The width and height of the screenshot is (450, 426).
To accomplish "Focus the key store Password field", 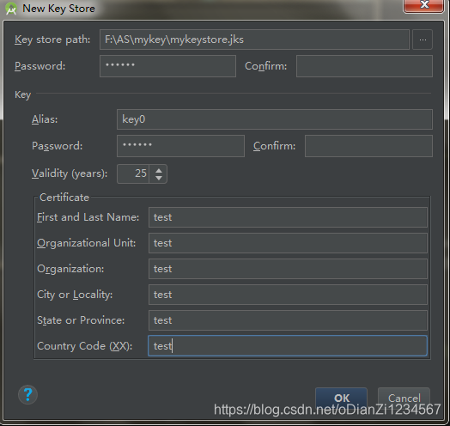I will pos(167,66).
